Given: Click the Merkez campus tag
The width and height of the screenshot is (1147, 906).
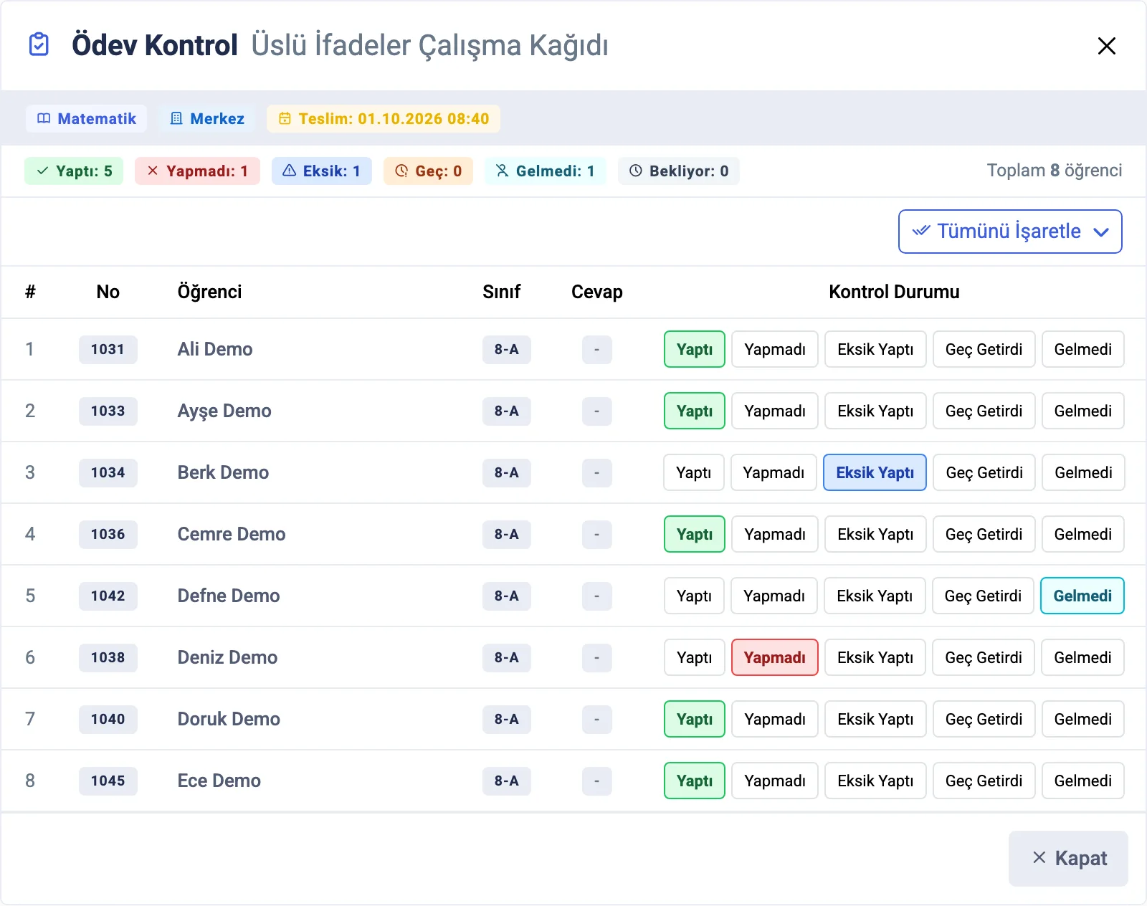Looking at the screenshot, I should click(206, 119).
